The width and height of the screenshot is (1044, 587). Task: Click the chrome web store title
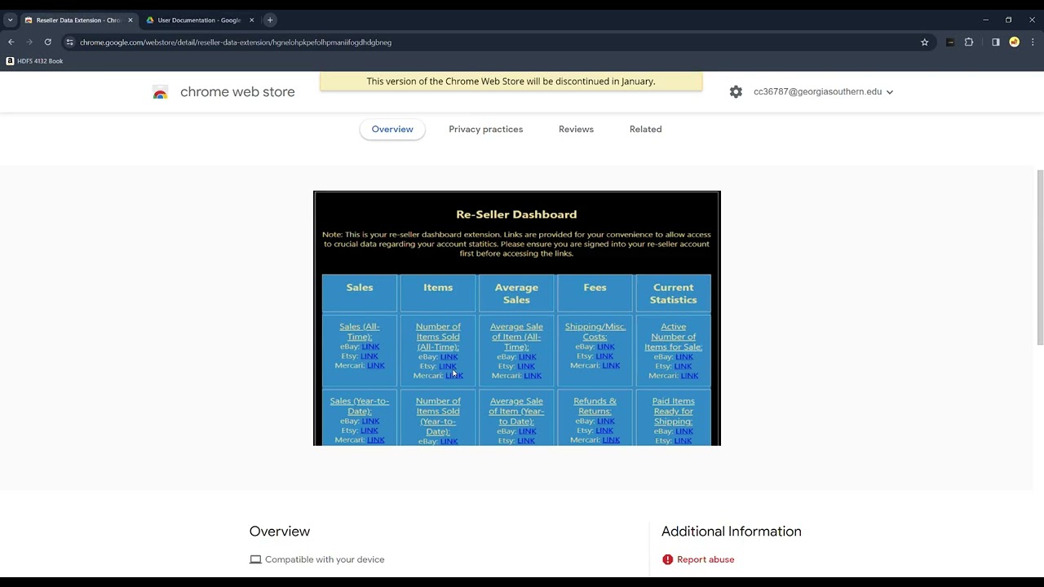click(237, 92)
